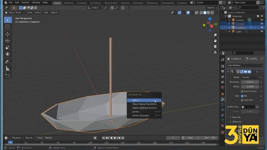The height and width of the screenshot is (150, 267).
Task: Hide the Camera in outliner
Action: point(262,20)
